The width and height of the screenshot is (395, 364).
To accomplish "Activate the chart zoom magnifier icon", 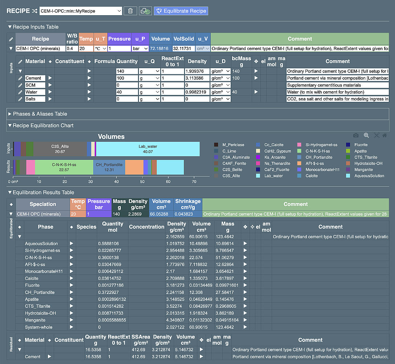I will pos(367,135).
